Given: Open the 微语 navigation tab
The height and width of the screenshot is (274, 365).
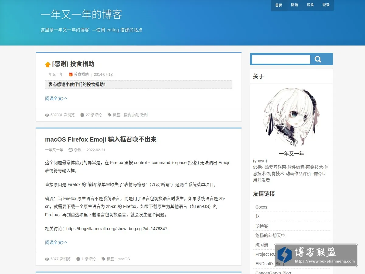Looking at the screenshot, I should coord(294,5).
